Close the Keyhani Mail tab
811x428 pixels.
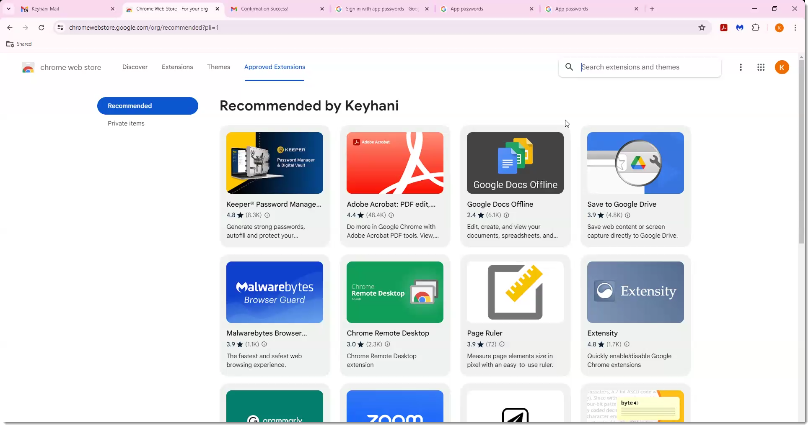[x=112, y=9]
